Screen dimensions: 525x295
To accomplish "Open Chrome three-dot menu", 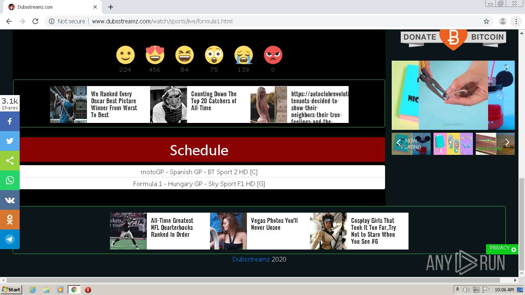I will 516,21.
